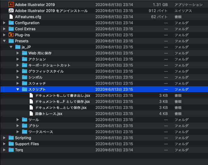Expand the Cool Extras folder

coord(4,29)
